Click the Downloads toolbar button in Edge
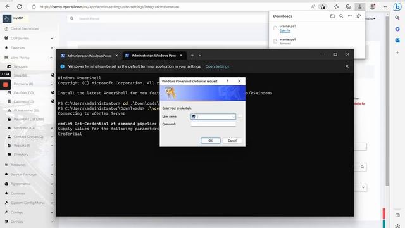This screenshot has width=405, height=228. click(x=360, y=7)
